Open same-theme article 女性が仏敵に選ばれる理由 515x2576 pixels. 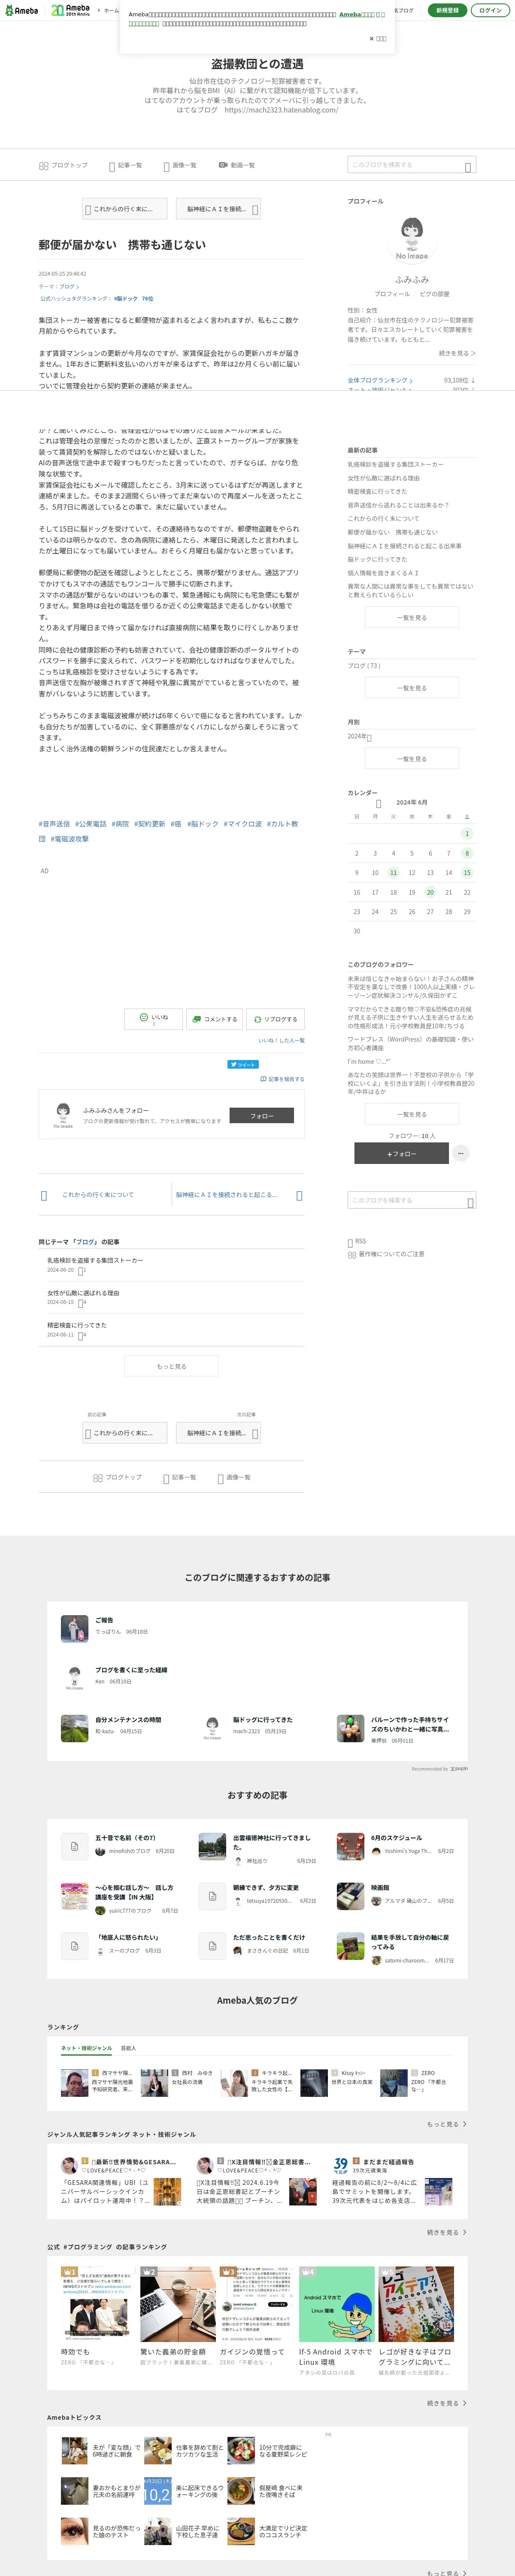(83, 1293)
